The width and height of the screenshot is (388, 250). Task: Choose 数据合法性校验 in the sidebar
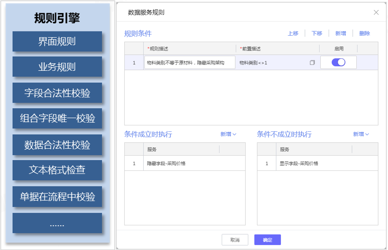57,145
